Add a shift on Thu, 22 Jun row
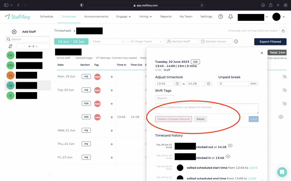 point(112,144)
